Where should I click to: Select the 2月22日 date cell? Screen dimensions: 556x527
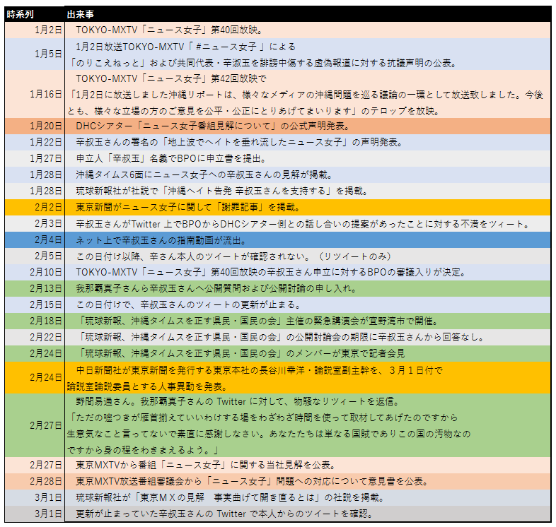[x=35, y=337]
